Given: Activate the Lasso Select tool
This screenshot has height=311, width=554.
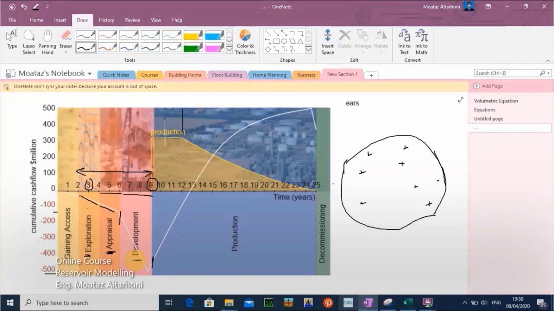Looking at the screenshot, I should pos(29,42).
